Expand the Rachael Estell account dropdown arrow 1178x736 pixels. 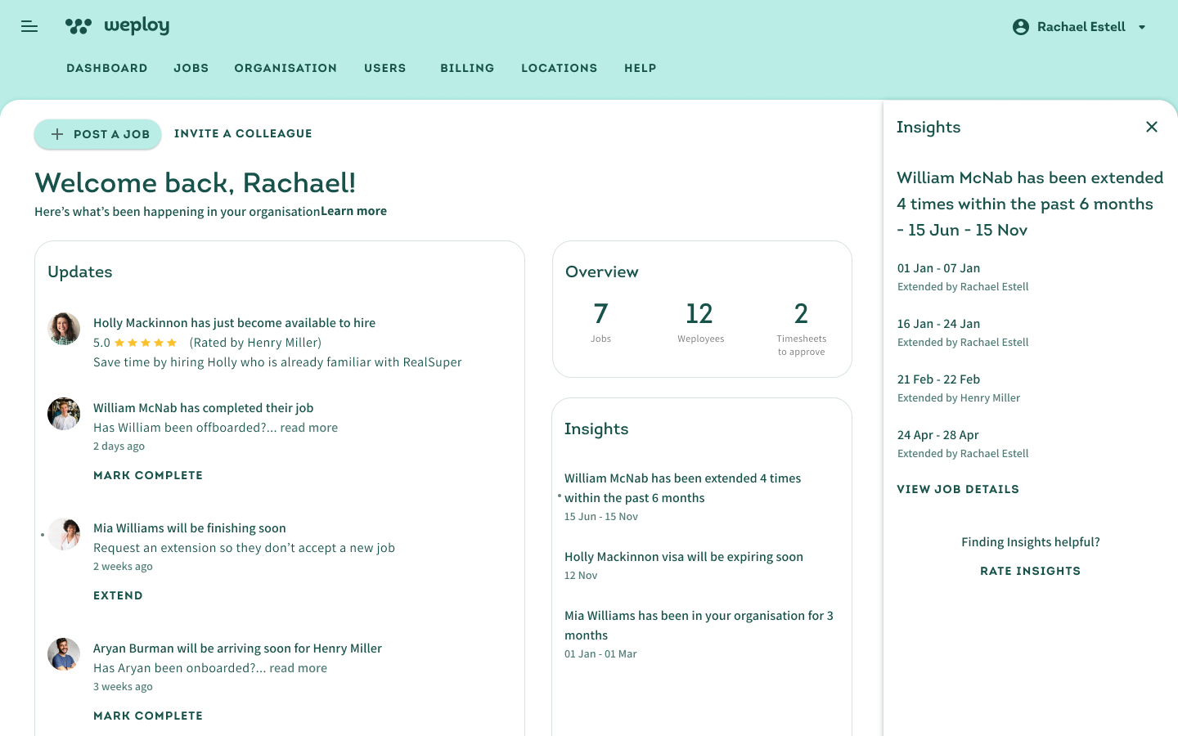point(1142,27)
